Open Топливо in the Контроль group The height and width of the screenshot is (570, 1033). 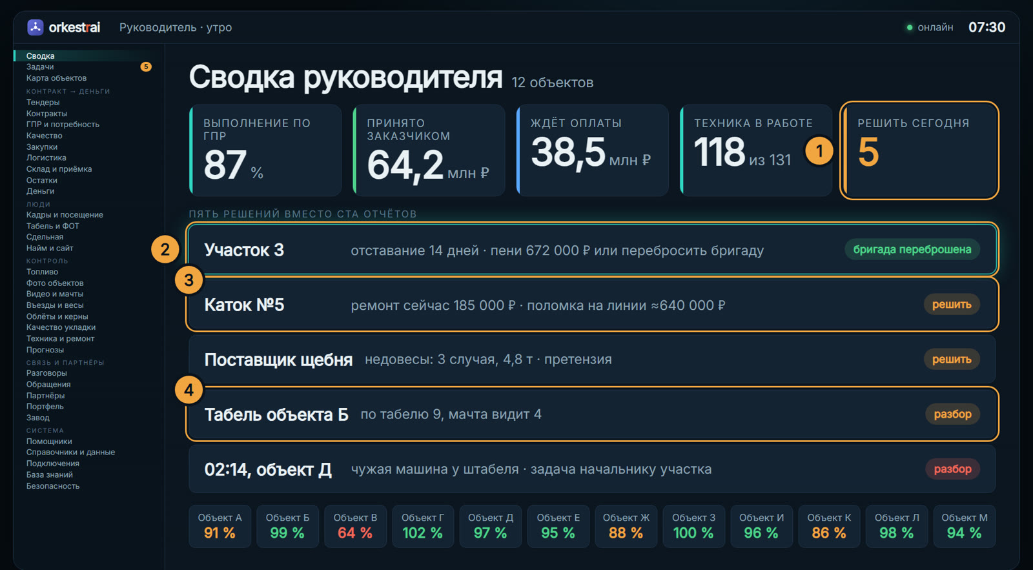tap(42, 272)
